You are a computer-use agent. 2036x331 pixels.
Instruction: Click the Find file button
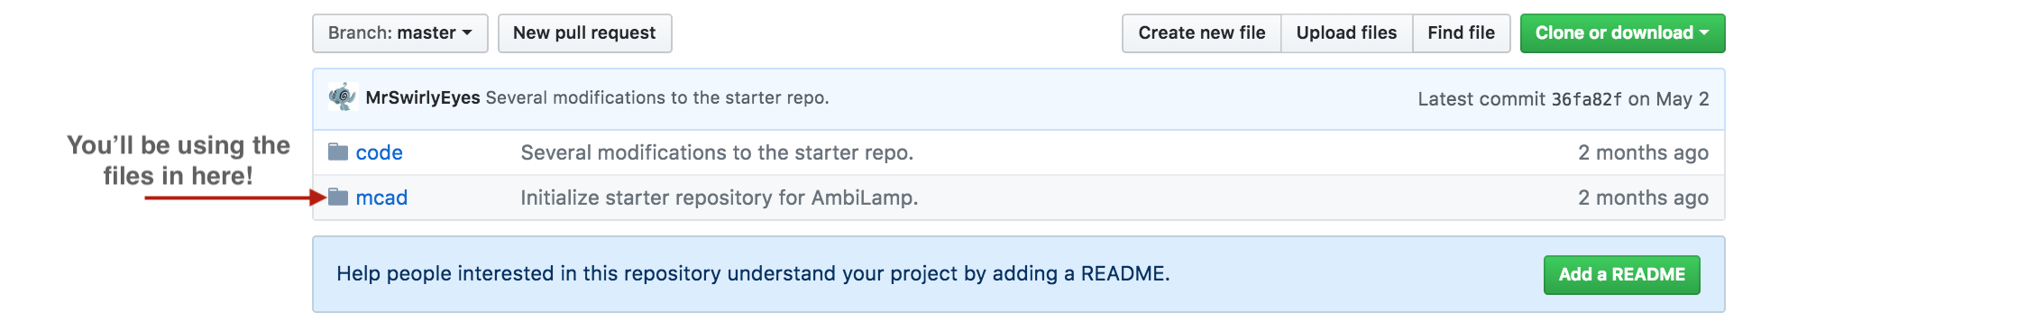[1461, 33]
